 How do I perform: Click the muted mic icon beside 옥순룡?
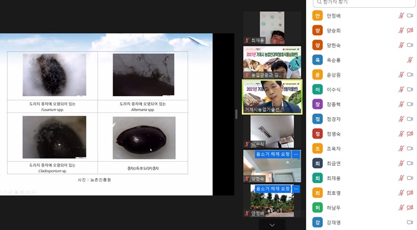click(x=410, y=60)
